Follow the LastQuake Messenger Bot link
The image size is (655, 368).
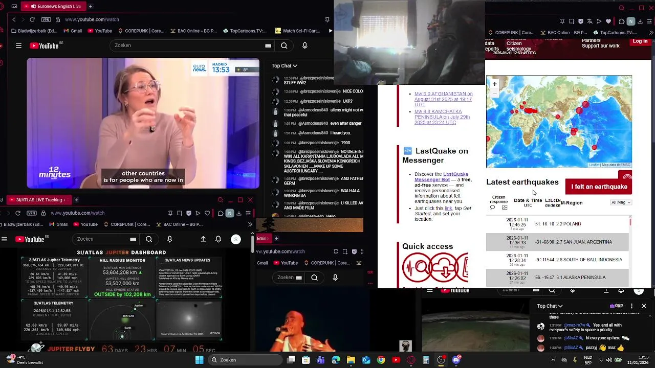(441, 177)
